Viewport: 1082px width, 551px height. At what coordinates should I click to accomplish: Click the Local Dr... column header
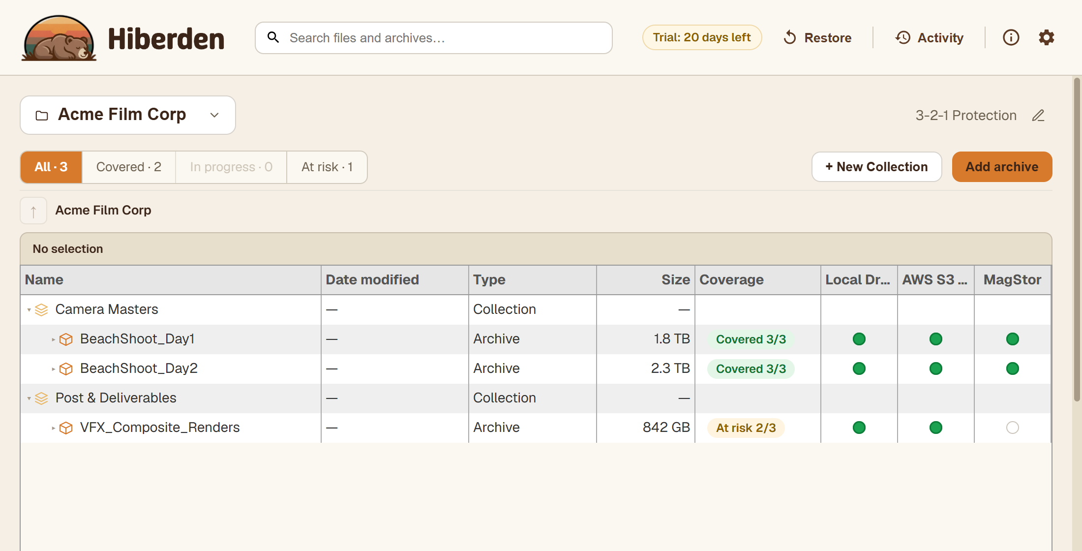point(859,280)
